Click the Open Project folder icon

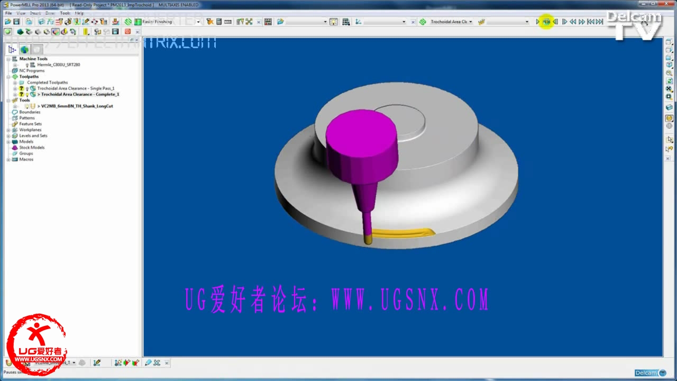tap(8, 22)
